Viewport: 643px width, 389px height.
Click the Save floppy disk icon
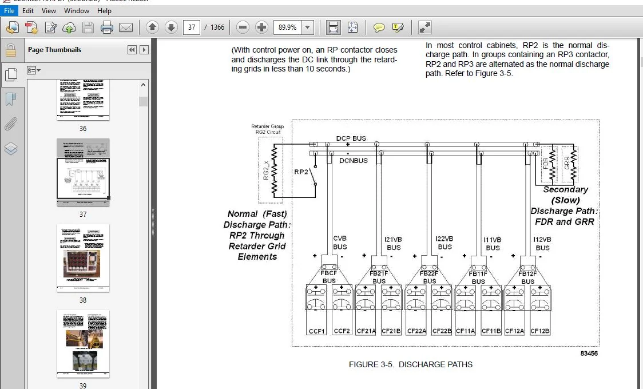pos(88,27)
